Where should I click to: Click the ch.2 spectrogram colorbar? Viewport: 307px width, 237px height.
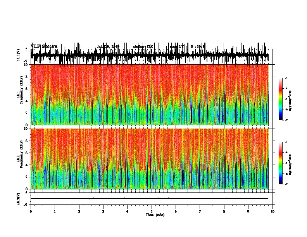coord(280,163)
